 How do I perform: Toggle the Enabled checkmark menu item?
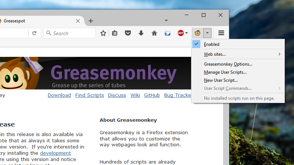coord(238,44)
